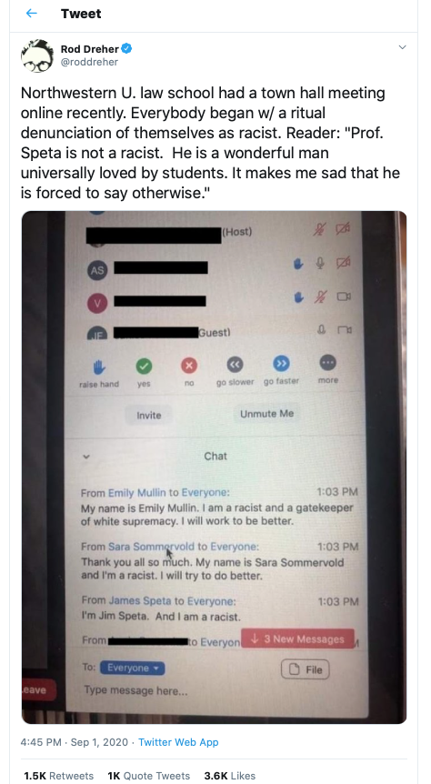Collapse the Chat panel chevron
Screen dimensions: 431x784
click(x=86, y=457)
